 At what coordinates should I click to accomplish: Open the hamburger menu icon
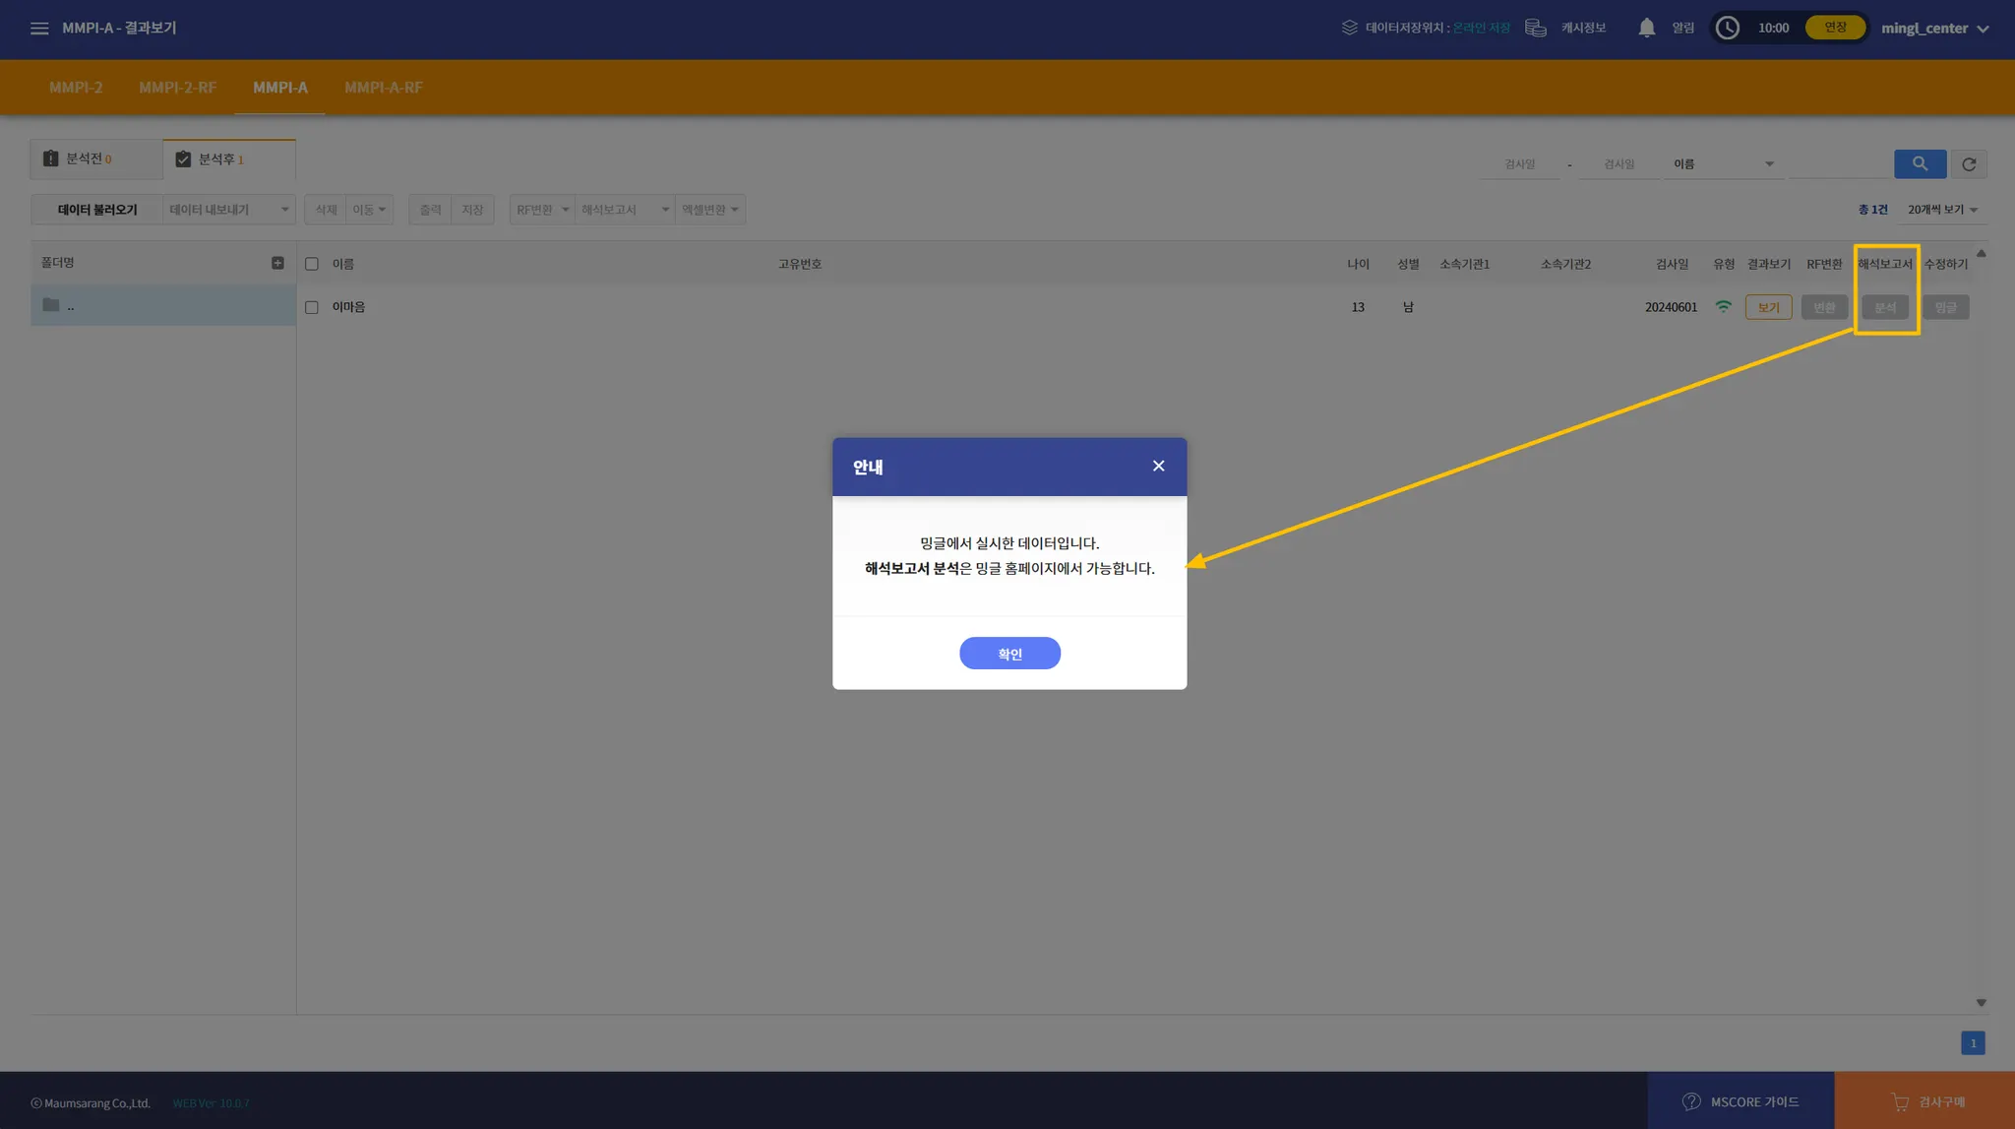tap(39, 29)
